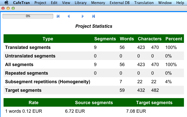This screenshot has width=187, height=117.
Task: Open the Library menu
Action: pyautogui.click(x=81, y=3)
